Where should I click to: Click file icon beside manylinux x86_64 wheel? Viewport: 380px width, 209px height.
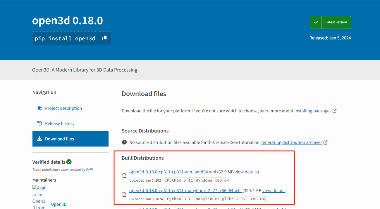(x=124, y=194)
